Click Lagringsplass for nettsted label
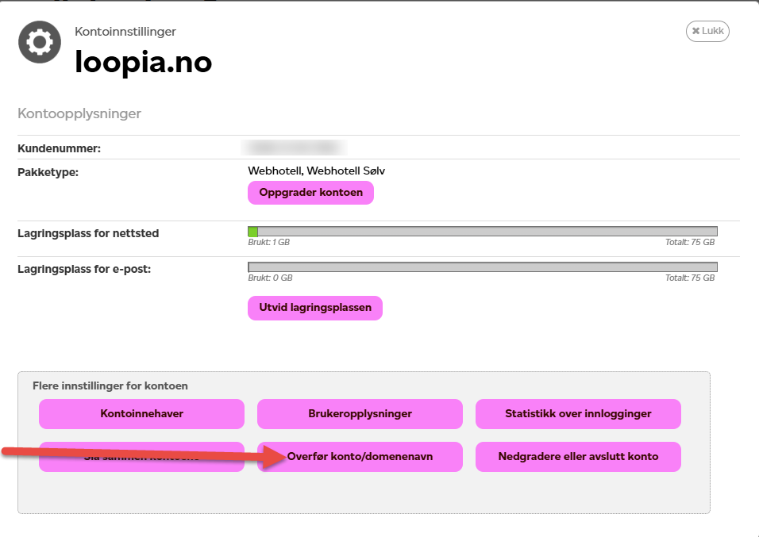Viewport: 759px width, 537px height. (88, 233)
